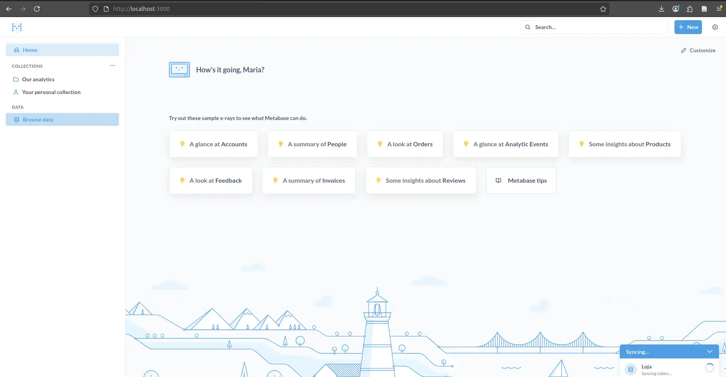
Task: Open the browser hamburger menu
Action: (719, 9)
